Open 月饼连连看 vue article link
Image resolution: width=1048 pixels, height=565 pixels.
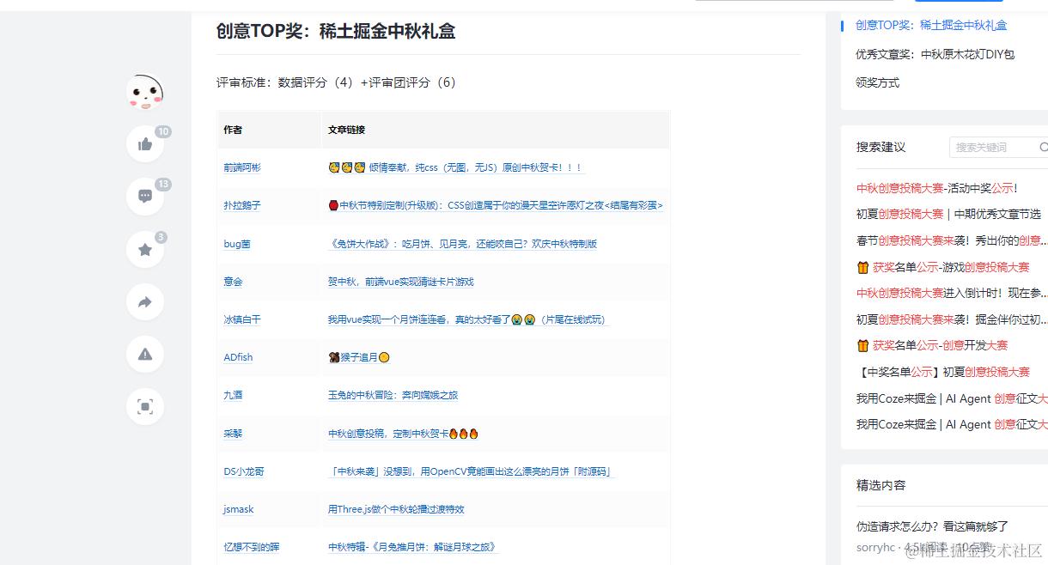[467, 319]
